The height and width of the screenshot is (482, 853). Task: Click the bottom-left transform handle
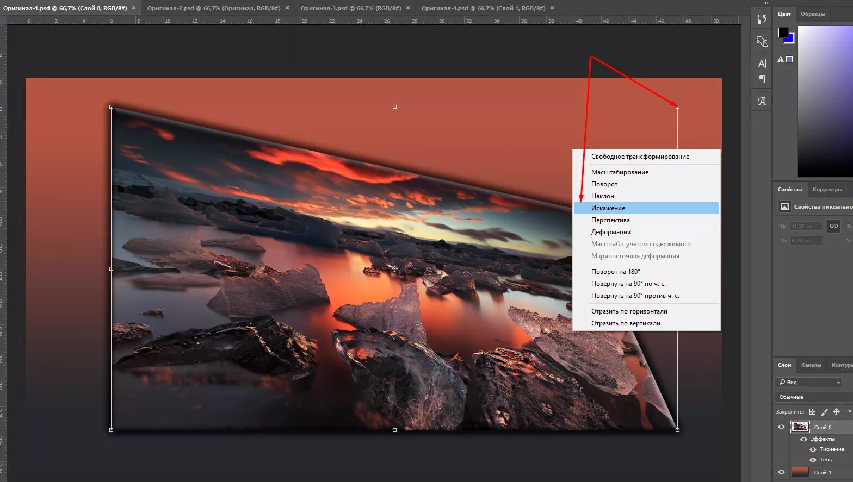pos(112,430)
